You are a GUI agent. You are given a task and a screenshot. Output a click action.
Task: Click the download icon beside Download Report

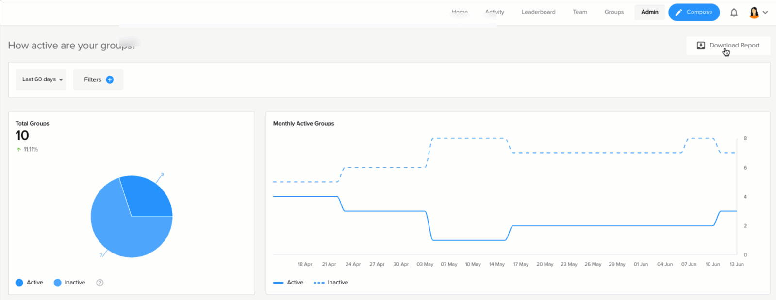point(701,46)
